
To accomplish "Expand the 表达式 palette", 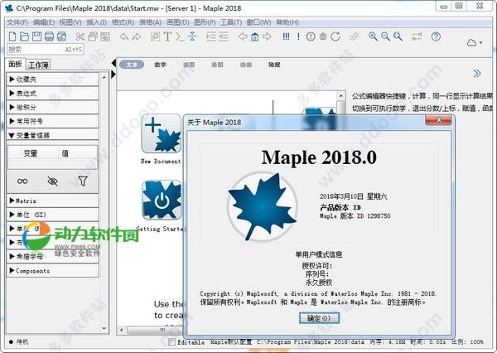I will (x=53, y=94).
